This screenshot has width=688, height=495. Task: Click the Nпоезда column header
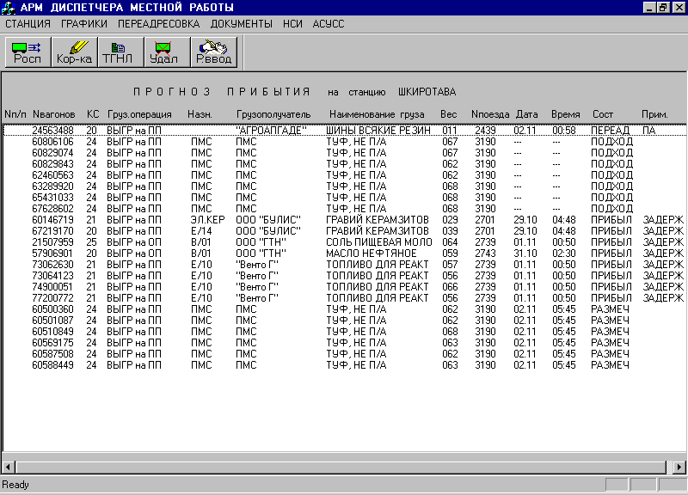[x=490, y=114]
